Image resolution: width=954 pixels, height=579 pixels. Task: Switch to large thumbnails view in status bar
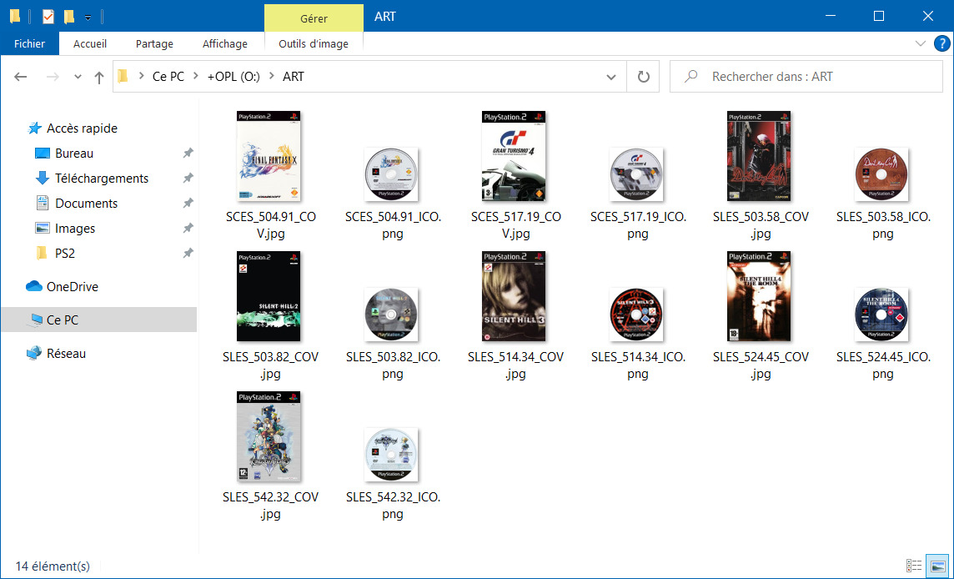tap(937, 566)
